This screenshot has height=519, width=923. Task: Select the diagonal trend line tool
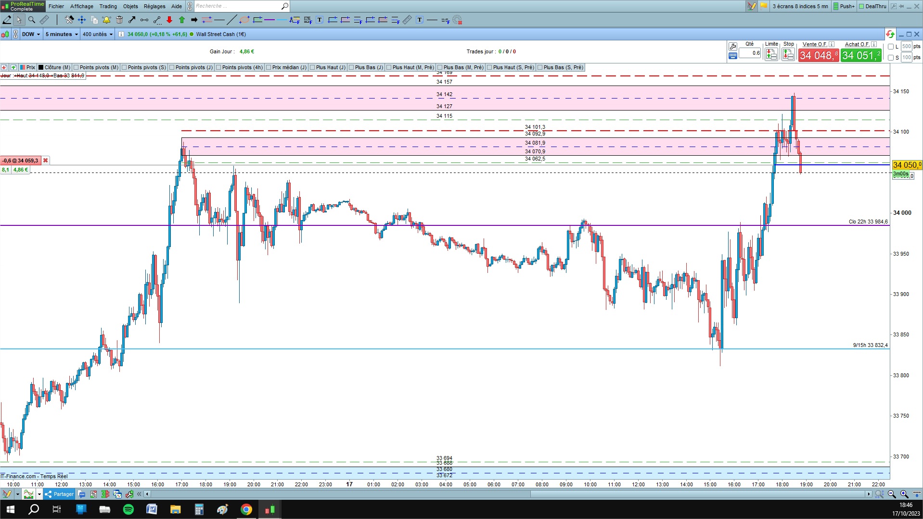coord(231,20)
